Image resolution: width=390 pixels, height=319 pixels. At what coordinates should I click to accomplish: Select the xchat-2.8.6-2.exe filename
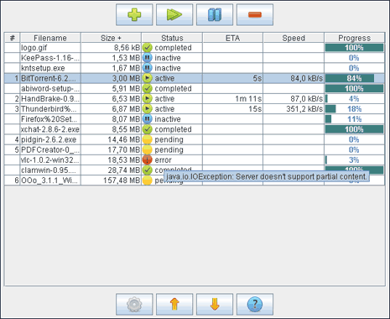tap(50, 129)
